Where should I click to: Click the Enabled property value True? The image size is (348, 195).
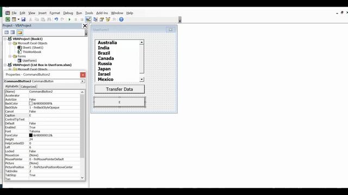click(x=54, y=127)
